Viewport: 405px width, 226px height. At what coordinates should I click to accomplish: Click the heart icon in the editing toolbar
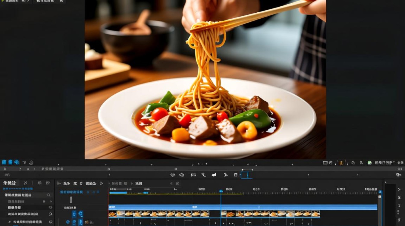173,175
